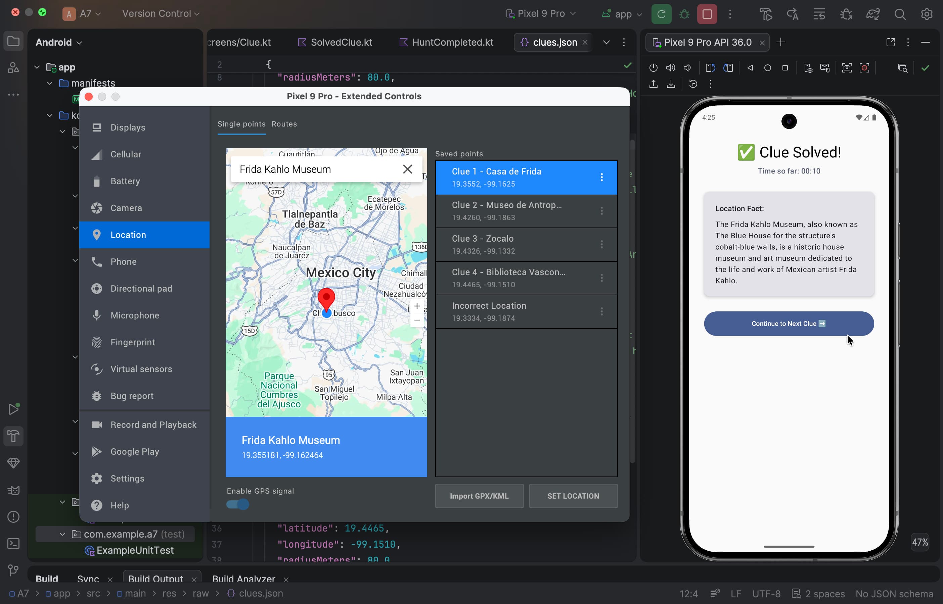The image size is (943, 604).
Task: Zoom in on the location map
Action: (417, 306)
